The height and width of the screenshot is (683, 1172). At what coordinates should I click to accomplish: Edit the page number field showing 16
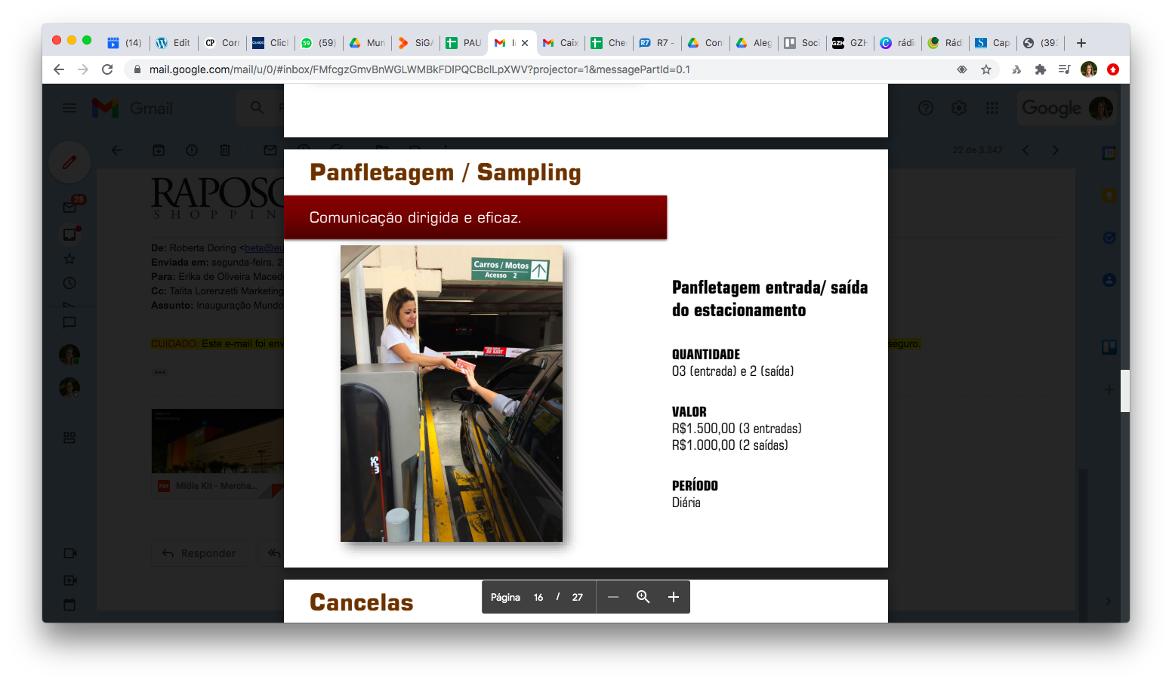coord(538,597)
